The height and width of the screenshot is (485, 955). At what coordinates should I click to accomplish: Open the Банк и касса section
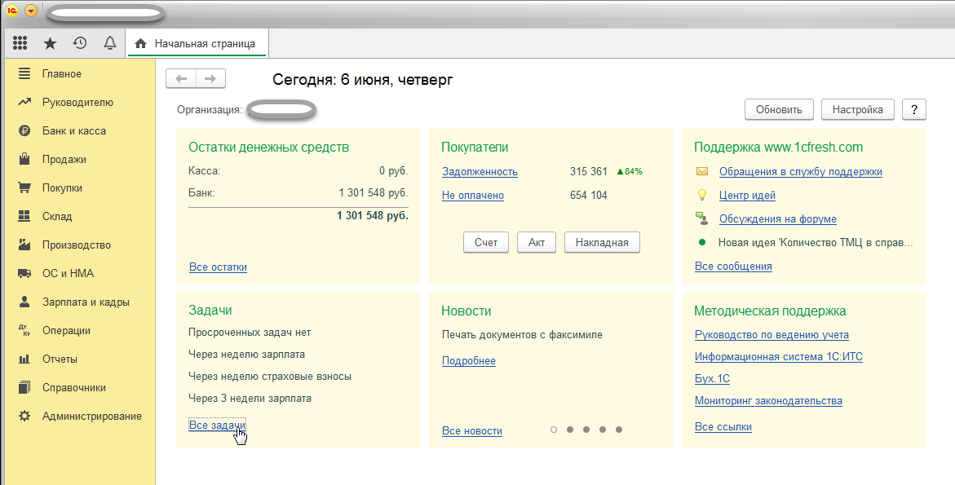73,130
